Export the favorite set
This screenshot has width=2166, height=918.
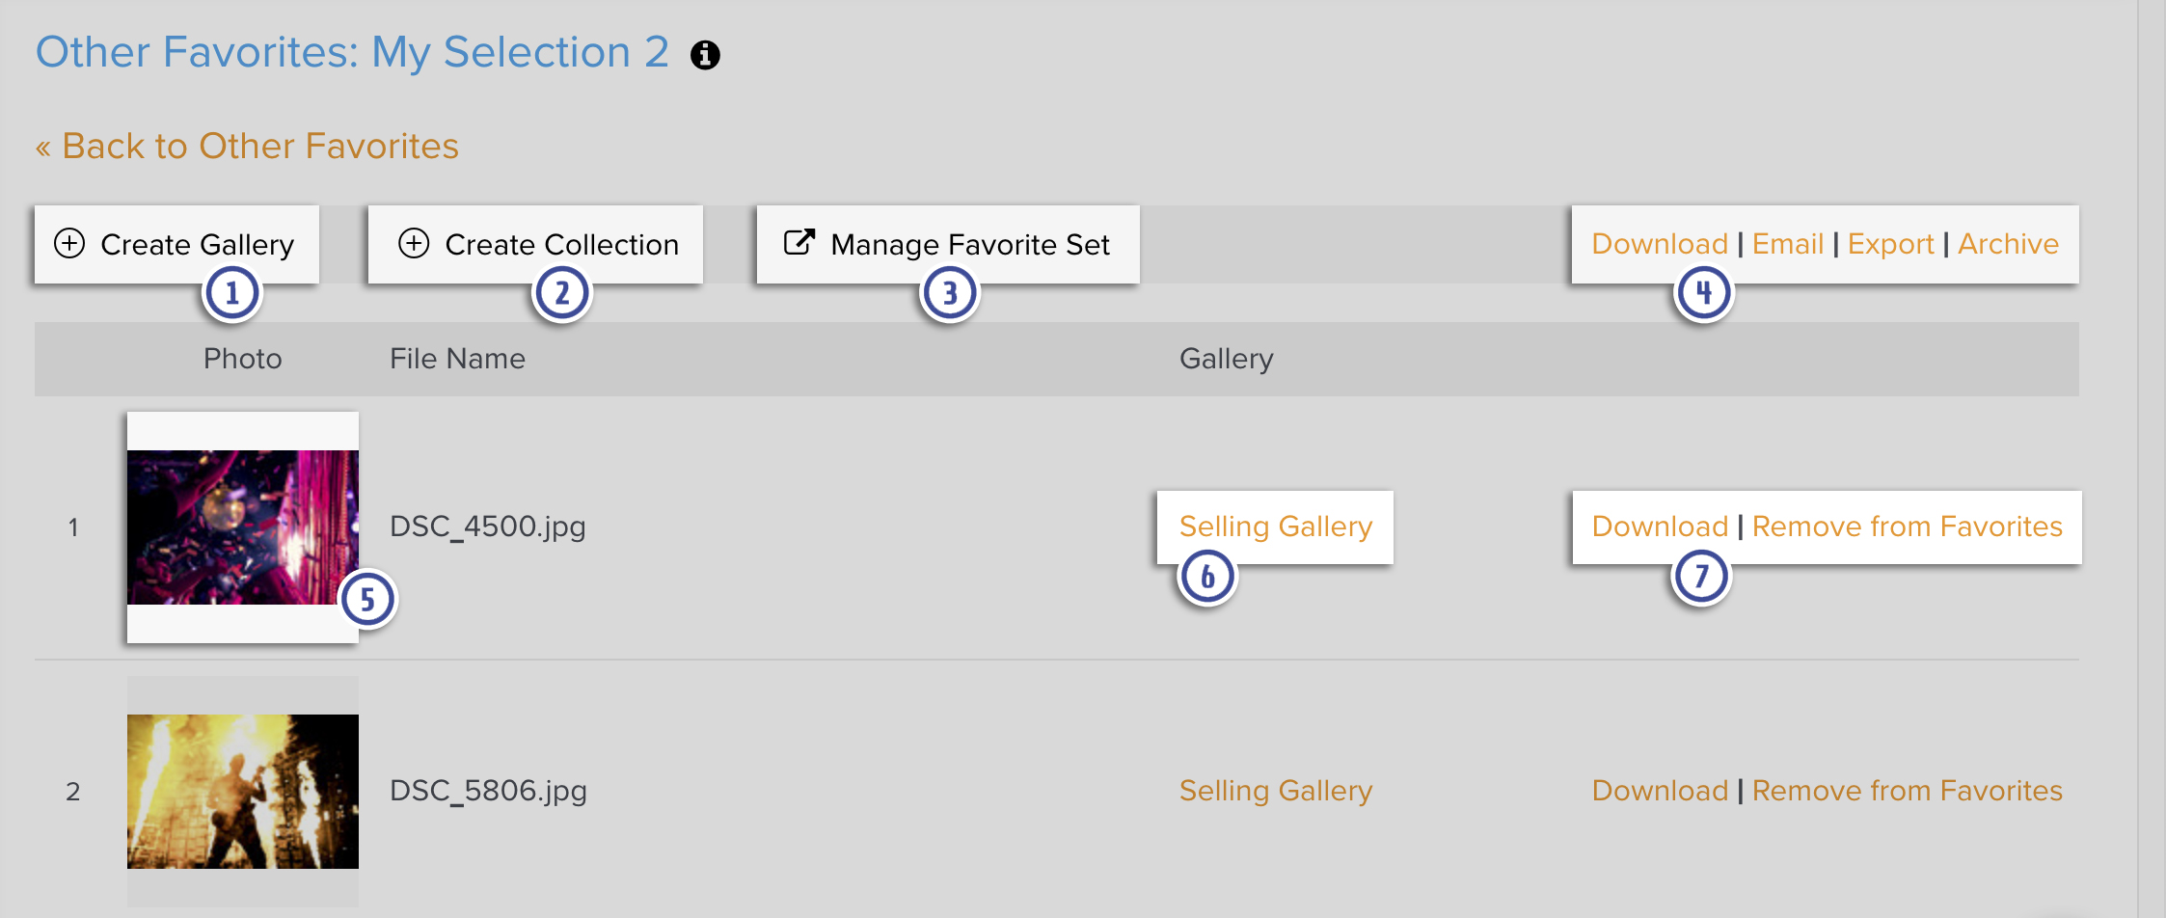coord(1891,244)
